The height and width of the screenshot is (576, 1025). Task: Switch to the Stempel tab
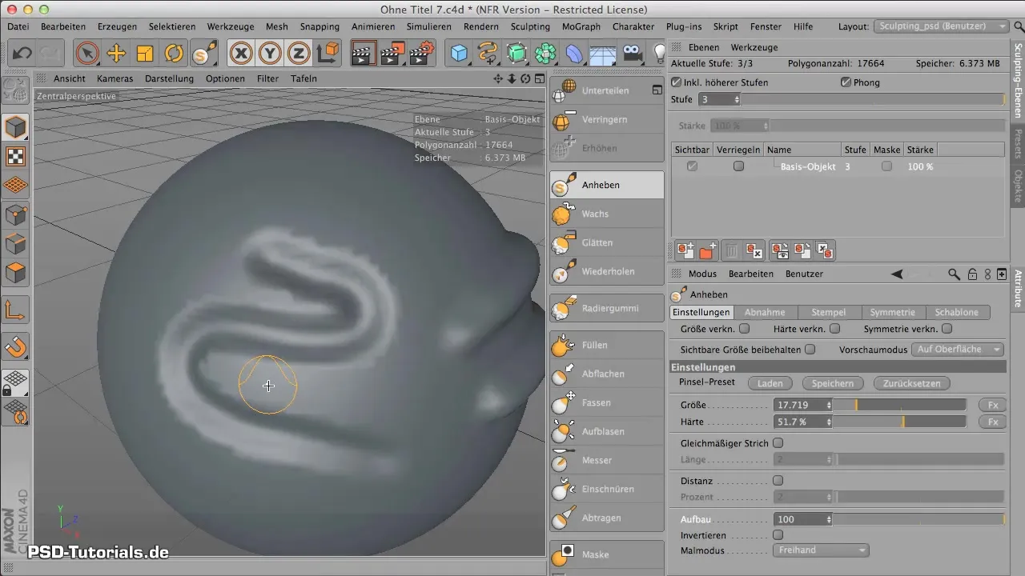point(829,312)
